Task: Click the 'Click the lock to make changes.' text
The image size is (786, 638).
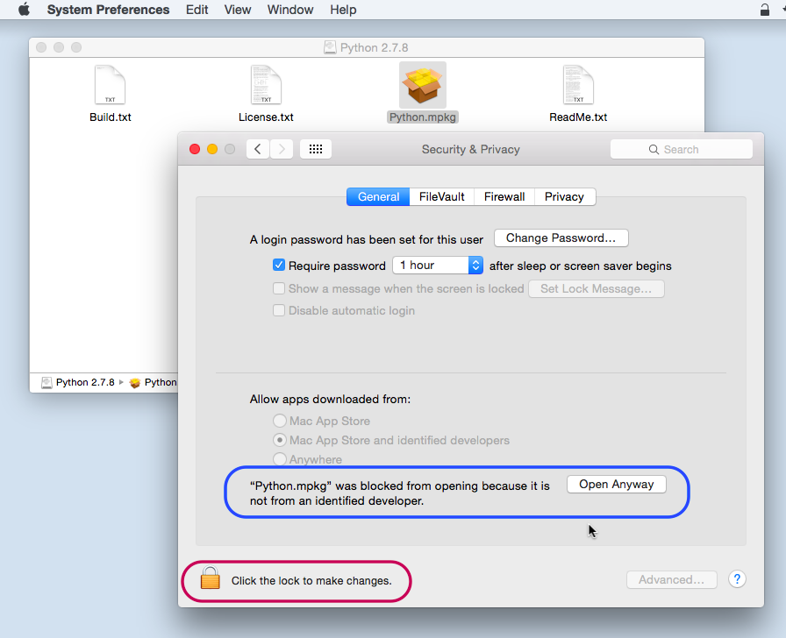Action: [311, 581]
